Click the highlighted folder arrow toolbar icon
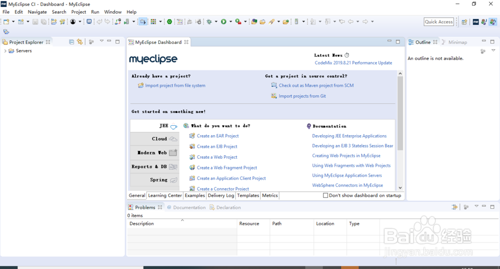Screen dimensions: 500x269 tap(143, 21)
